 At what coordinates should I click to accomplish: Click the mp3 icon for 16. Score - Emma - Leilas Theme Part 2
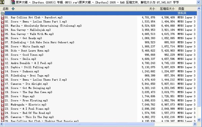click(3, 80)
